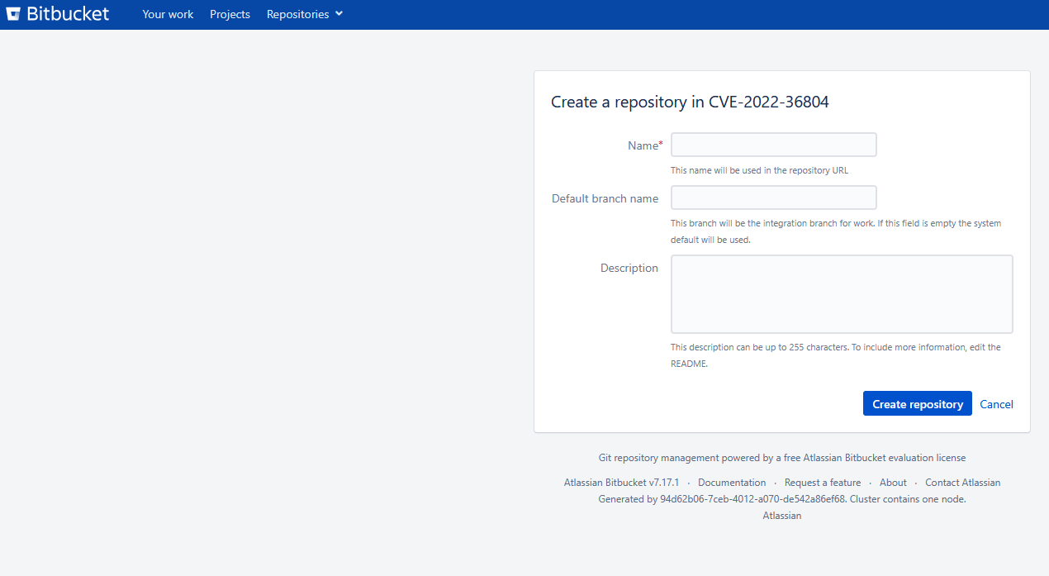Click the 'Create a repository in CVE-2022-36804' heading
The image size is (1049, 576).
click(690, 102)
